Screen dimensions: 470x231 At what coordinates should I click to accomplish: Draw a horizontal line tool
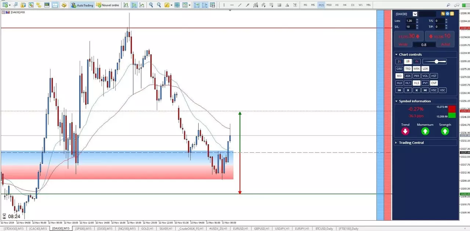pyautogui.click(x=232, y=5)
